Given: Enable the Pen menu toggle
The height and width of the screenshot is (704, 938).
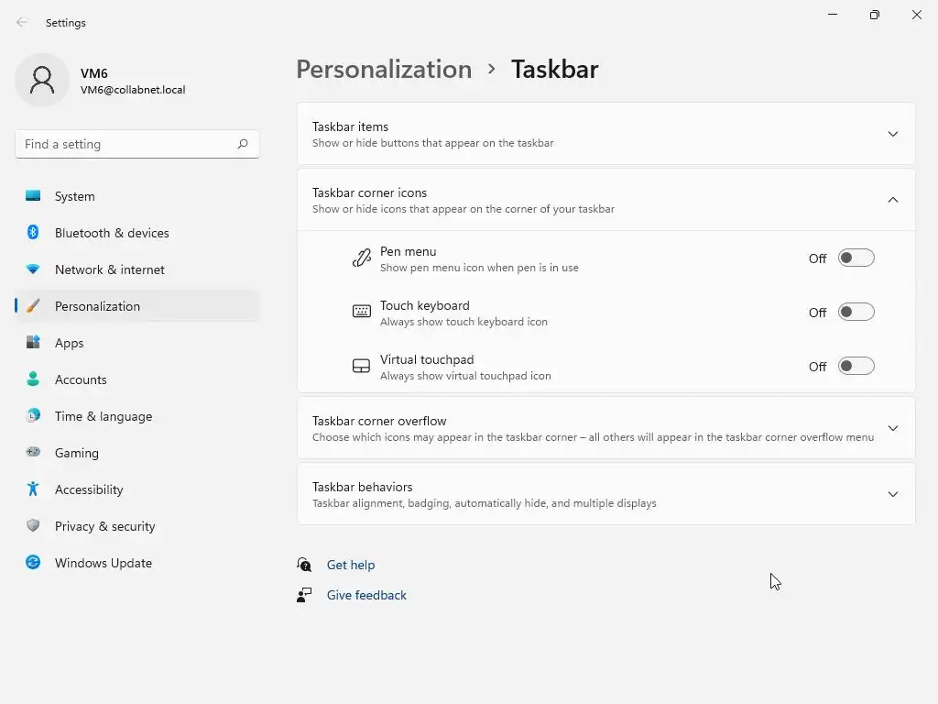Looking at the screenshot, I should (856, 258).
